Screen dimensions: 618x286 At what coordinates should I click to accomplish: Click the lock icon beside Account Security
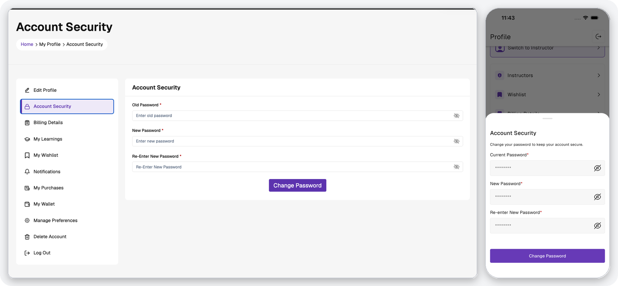pos(27,107)
